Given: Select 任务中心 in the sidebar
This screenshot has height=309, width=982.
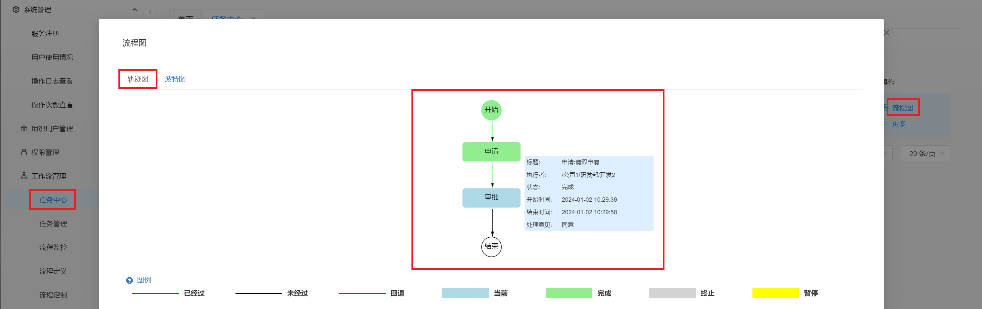Looking at the screenshot, I should (53, 200).
